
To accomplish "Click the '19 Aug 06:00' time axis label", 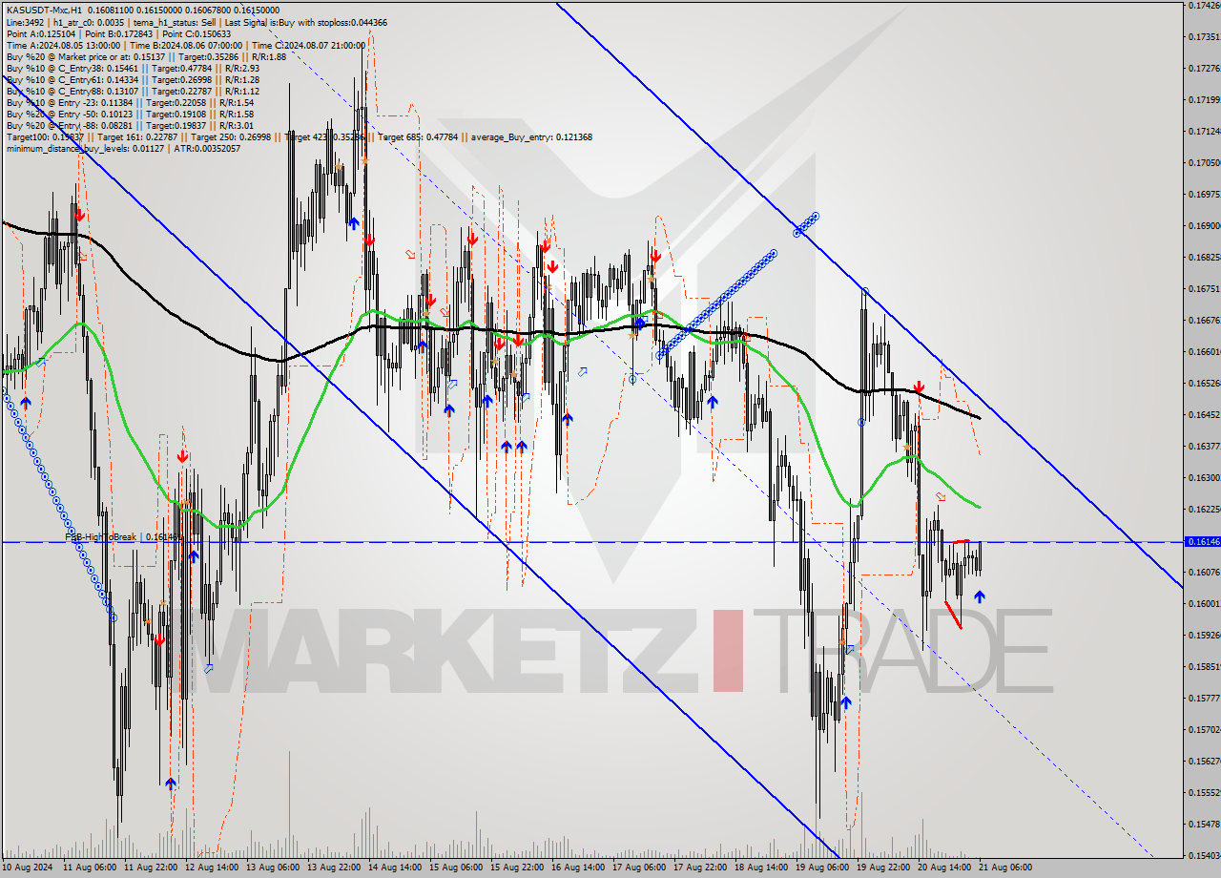I will [822, 868].
